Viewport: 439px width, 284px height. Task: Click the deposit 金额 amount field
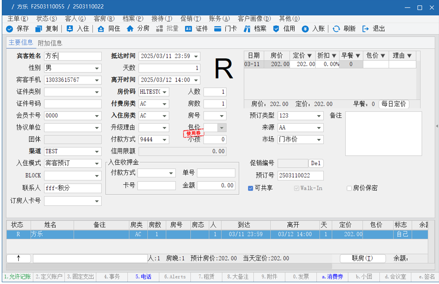[216, 185]
